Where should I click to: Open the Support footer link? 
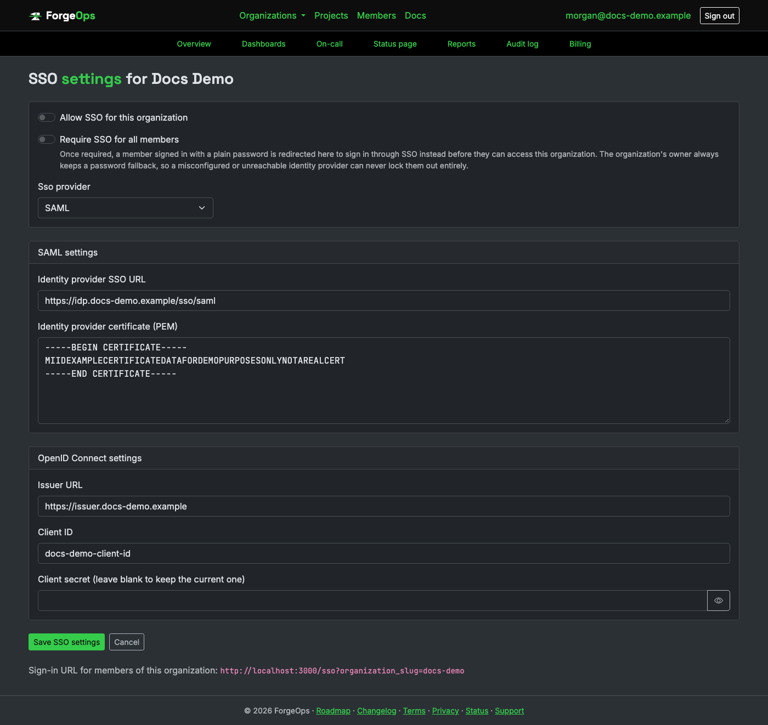pyautogui.click(x=509, y=711)
